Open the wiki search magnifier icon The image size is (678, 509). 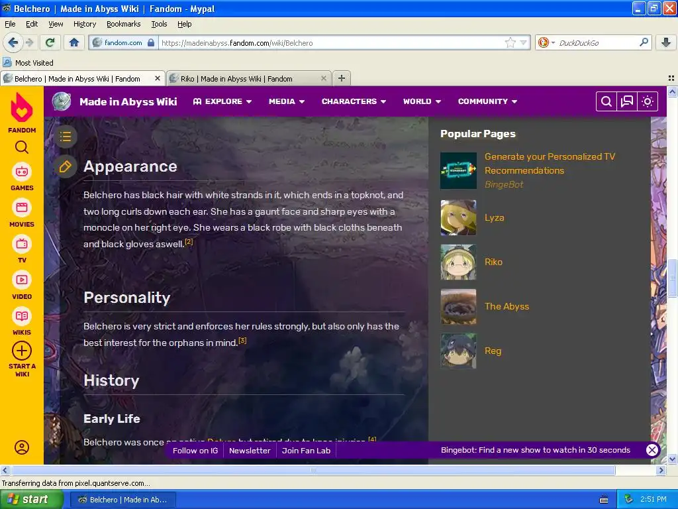606,101
